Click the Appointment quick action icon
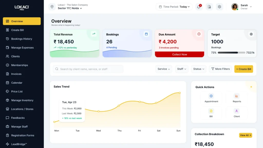This screenshot has height=148, width=263. click(x=211, y=96)
